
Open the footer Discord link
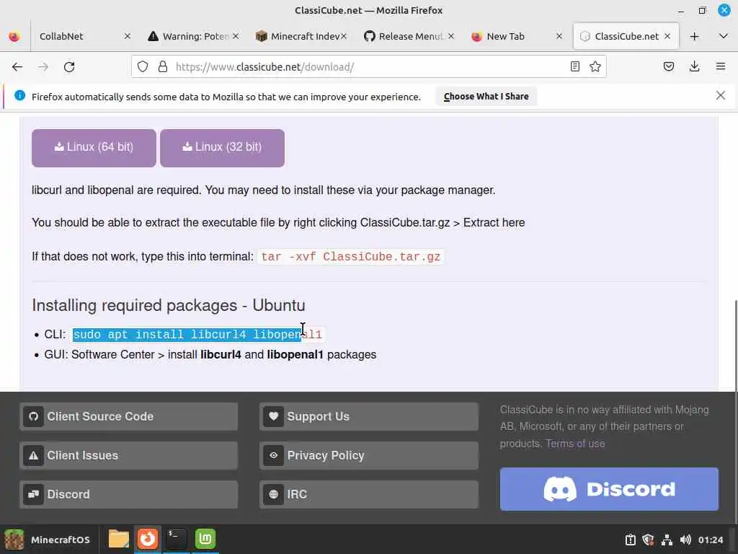coord(128,495)
